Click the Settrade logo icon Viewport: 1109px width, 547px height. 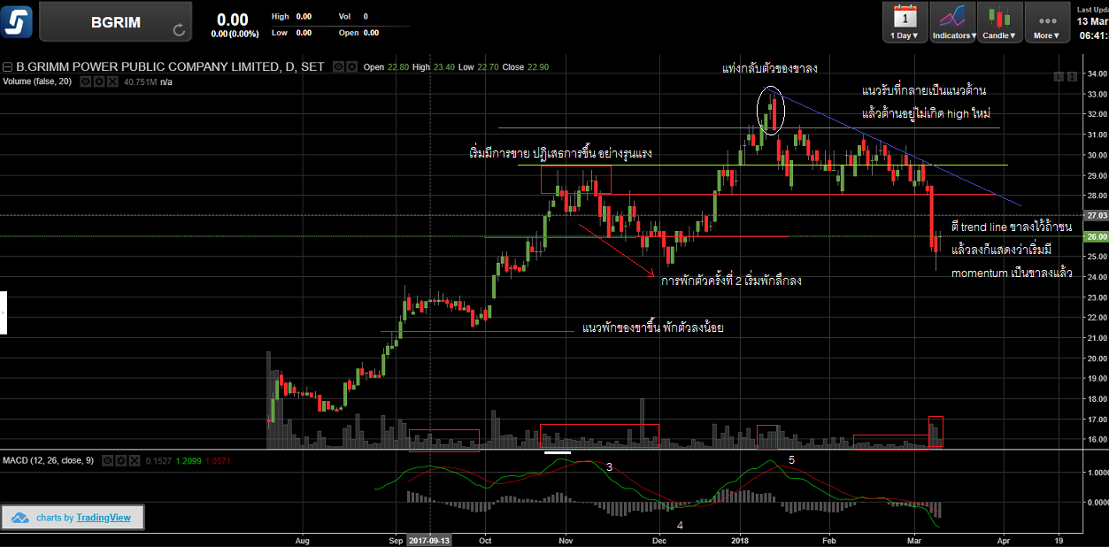tap(18, 21)
